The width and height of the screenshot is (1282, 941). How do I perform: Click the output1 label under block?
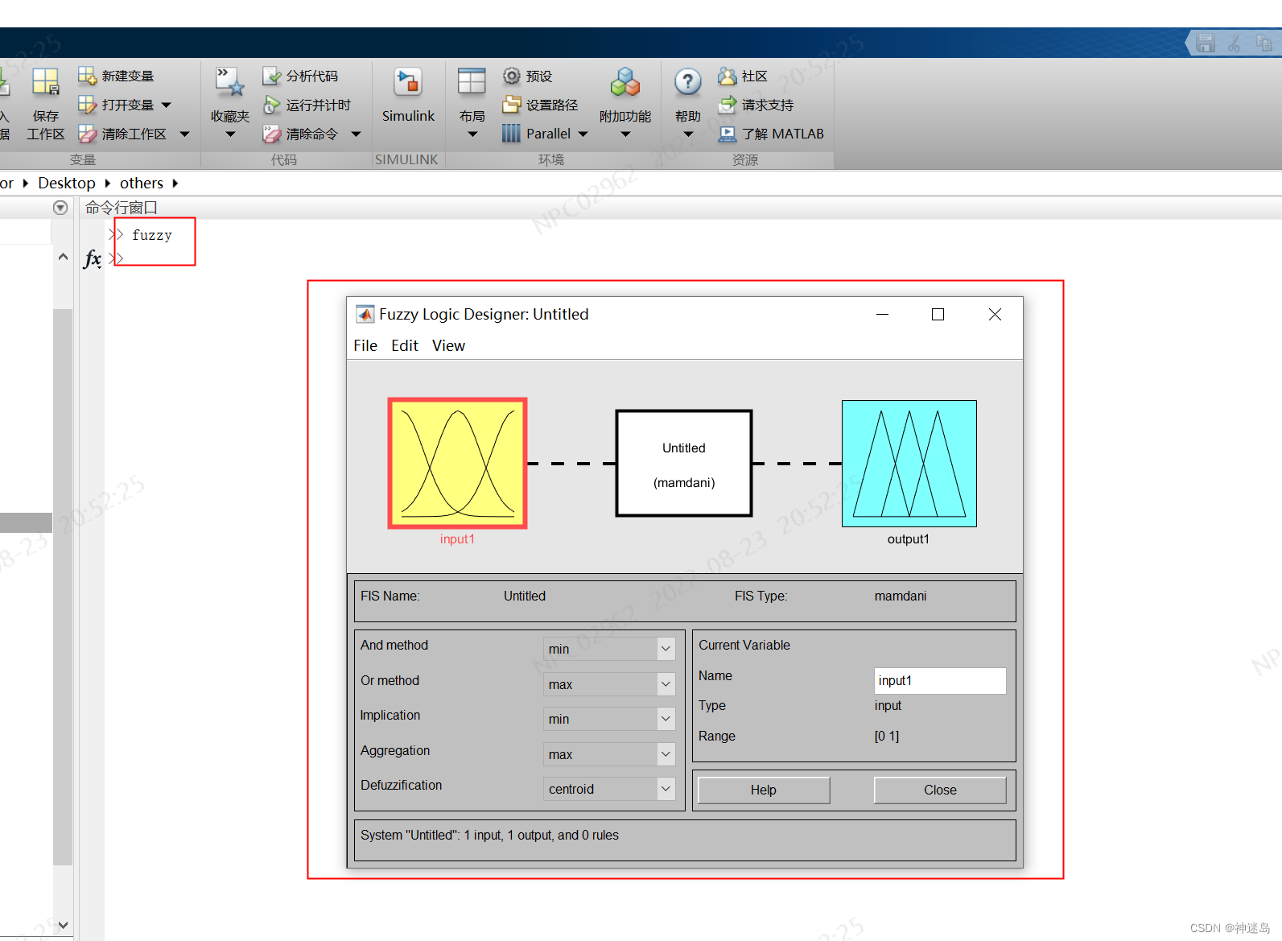(909, 539)
